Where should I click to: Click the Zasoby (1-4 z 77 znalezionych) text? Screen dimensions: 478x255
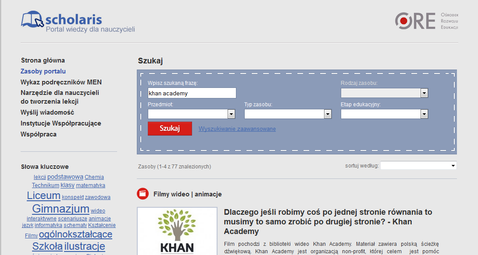[x=175, y=167]
